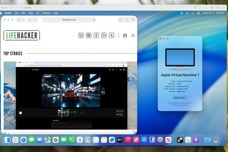Image resolution: width=228 pixels, height=152 pixels.
Task: Open the Safari Share button
Action: pos(120,20)
